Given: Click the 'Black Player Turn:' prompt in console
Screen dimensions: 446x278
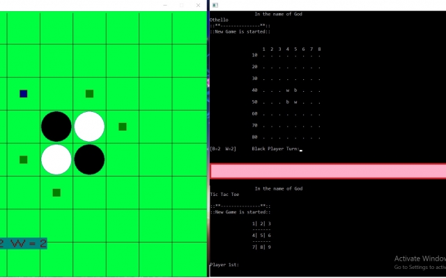Looking at the screenshot, I should [x=276, y=149].
